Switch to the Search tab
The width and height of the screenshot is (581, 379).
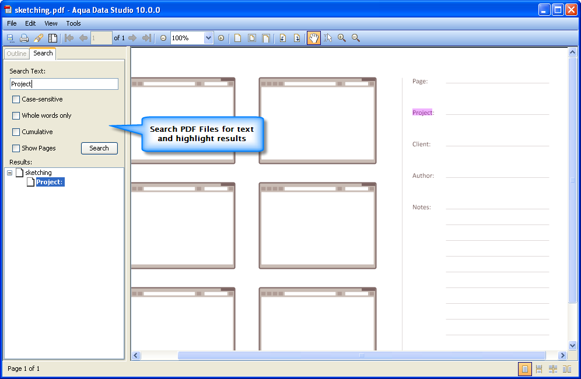[x=43, y=53]
